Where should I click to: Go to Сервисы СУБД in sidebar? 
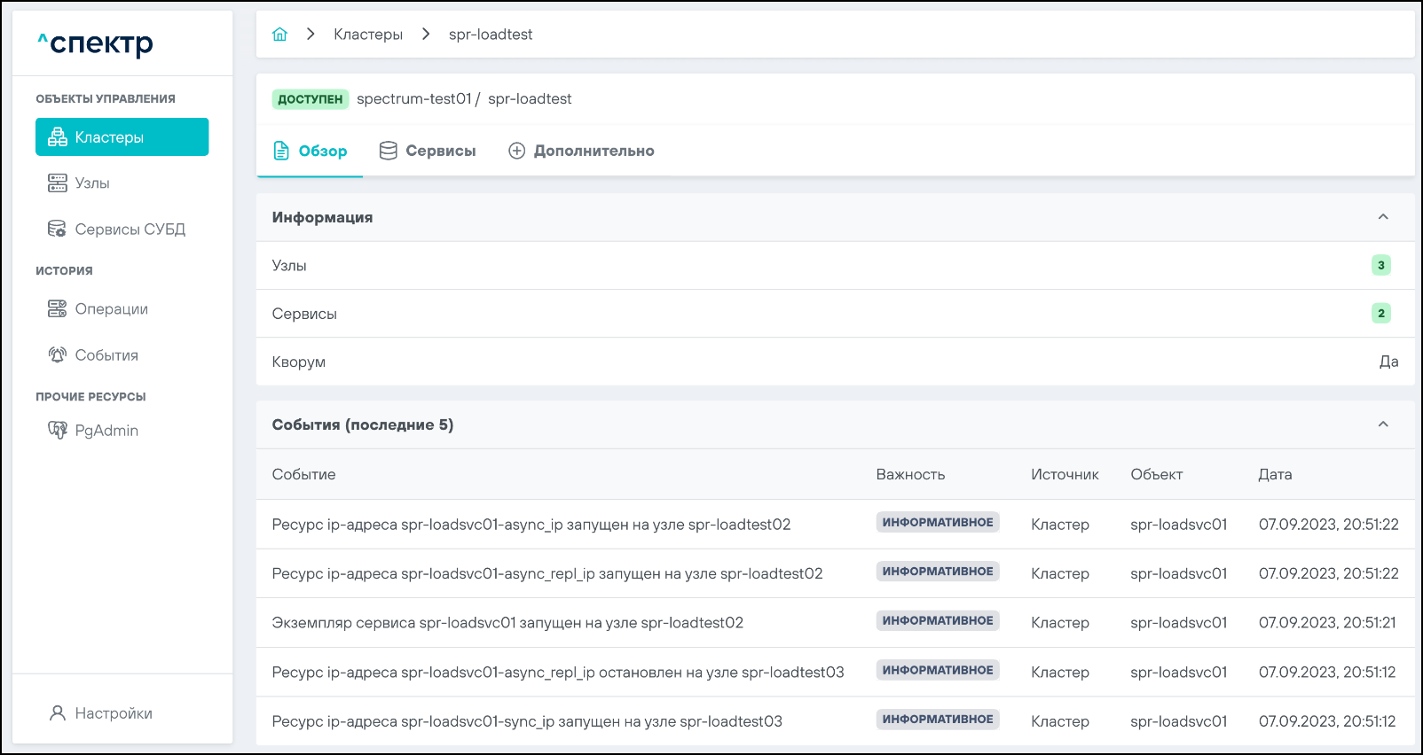point(129,230)
